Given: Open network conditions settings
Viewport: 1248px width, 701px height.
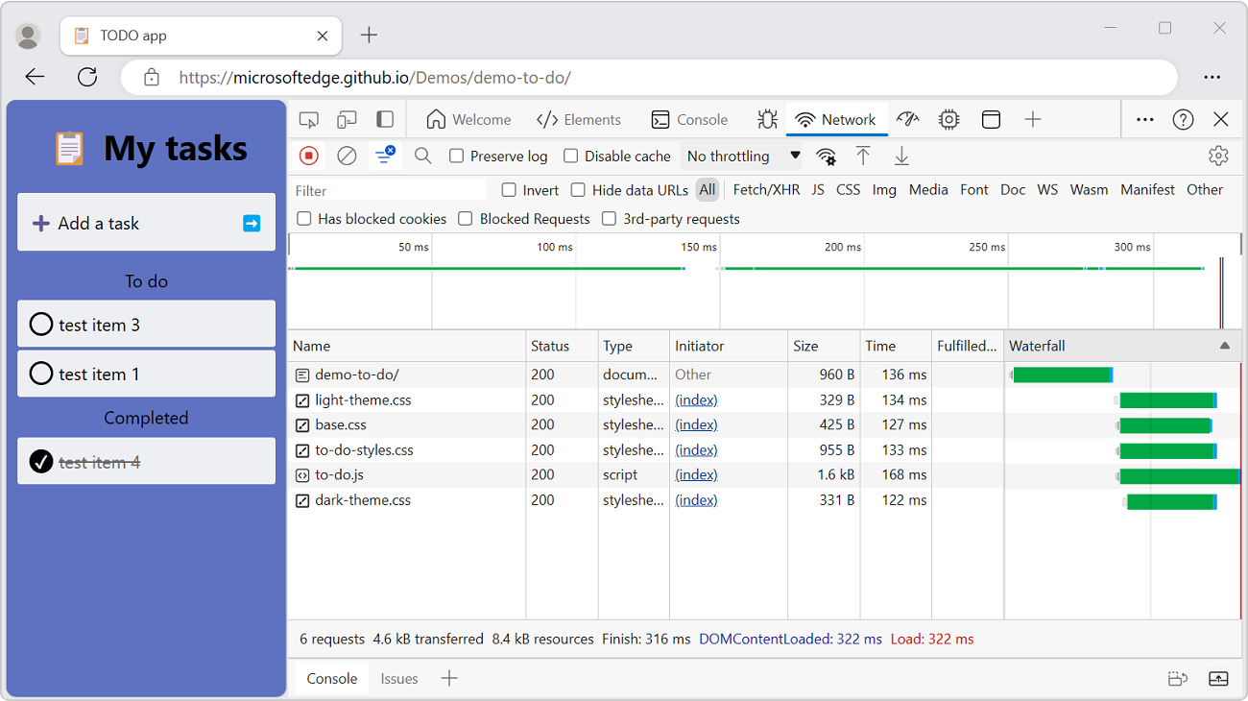Looking at the screenshot, I should pyautogui.click(x=826, y=156).
